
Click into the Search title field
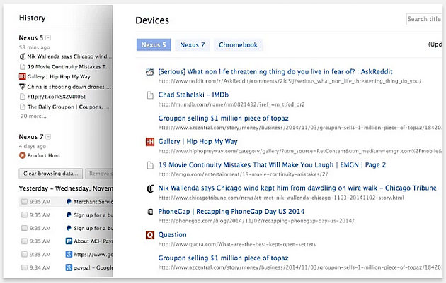[425, 19]
